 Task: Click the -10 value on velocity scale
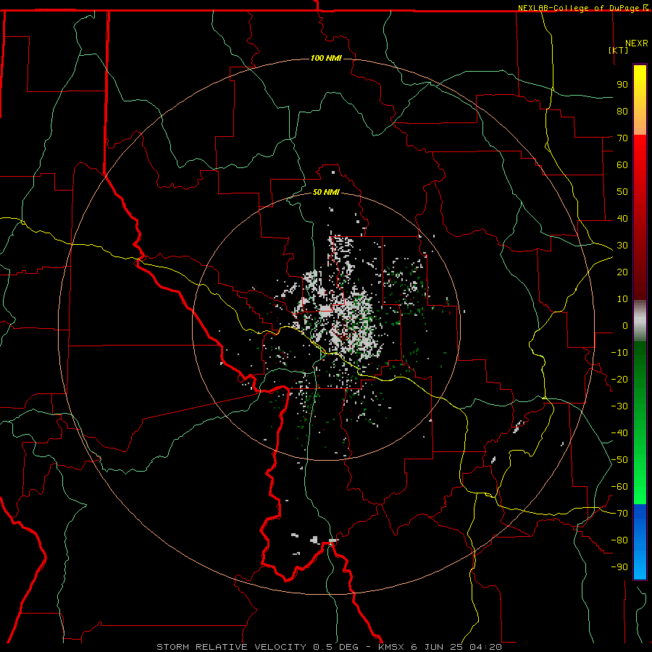click(x=619, y=353)
